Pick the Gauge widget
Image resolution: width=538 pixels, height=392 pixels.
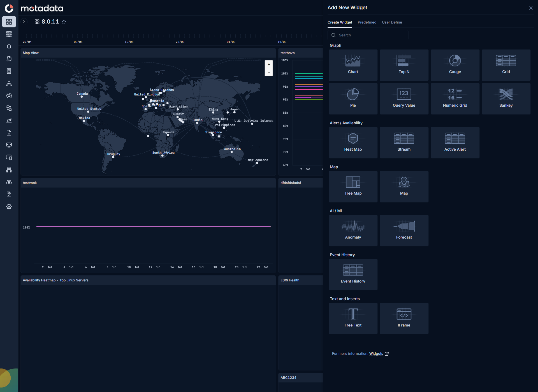coord(455,65)
